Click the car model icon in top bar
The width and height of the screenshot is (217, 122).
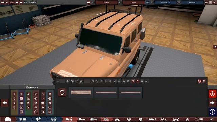(x=88, y=2)
